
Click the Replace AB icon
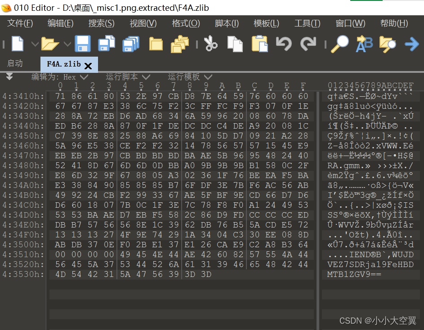point(364,44)
